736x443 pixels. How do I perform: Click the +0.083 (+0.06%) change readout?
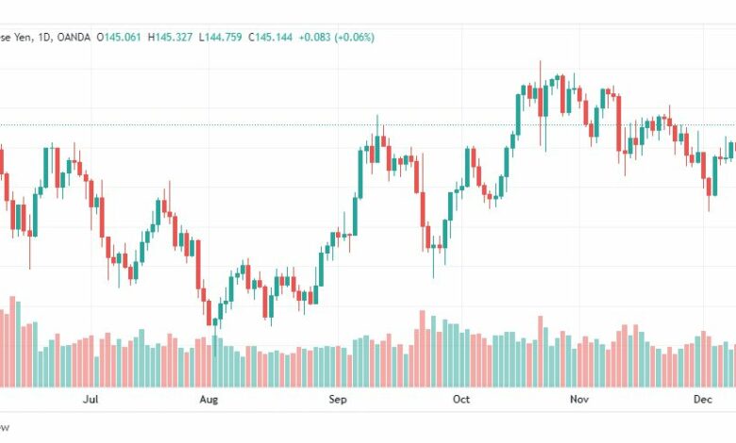click(337, 37)
